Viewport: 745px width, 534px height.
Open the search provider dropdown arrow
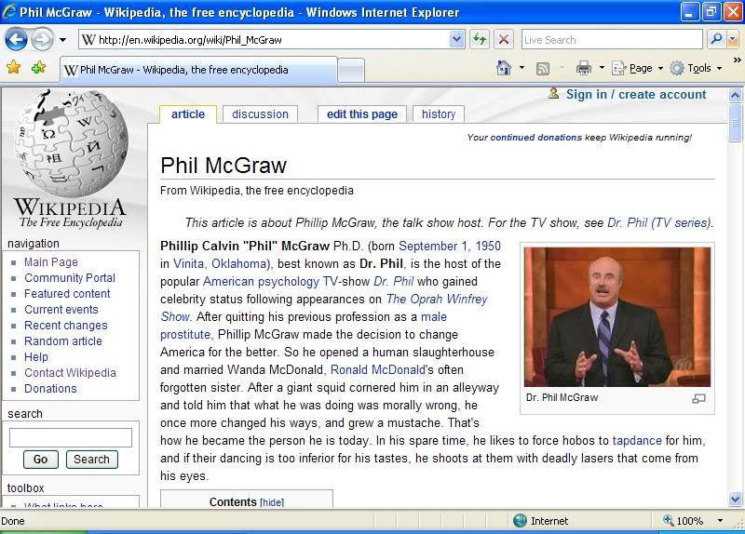(x=733, y=39)
